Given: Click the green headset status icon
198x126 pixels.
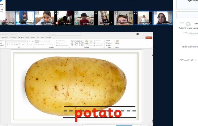Looking at the screenshot, I should click(76, 23).
